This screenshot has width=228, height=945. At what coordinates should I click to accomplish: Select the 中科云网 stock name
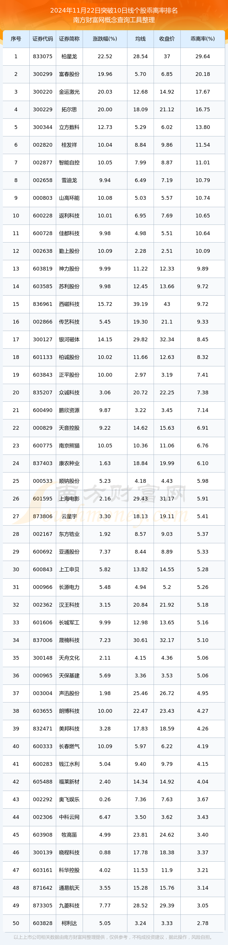click(69, 817)
